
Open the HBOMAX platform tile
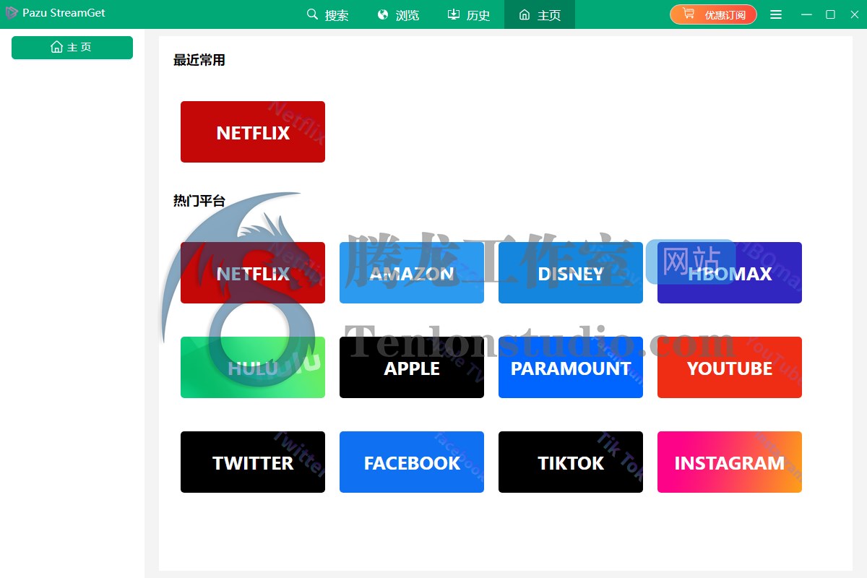click(730, 273)
